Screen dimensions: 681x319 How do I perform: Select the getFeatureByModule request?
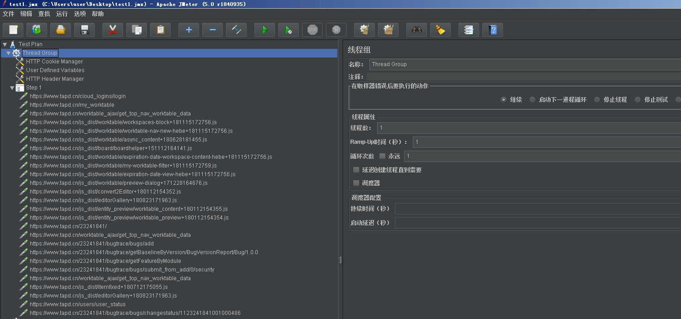tap(105, 261)
